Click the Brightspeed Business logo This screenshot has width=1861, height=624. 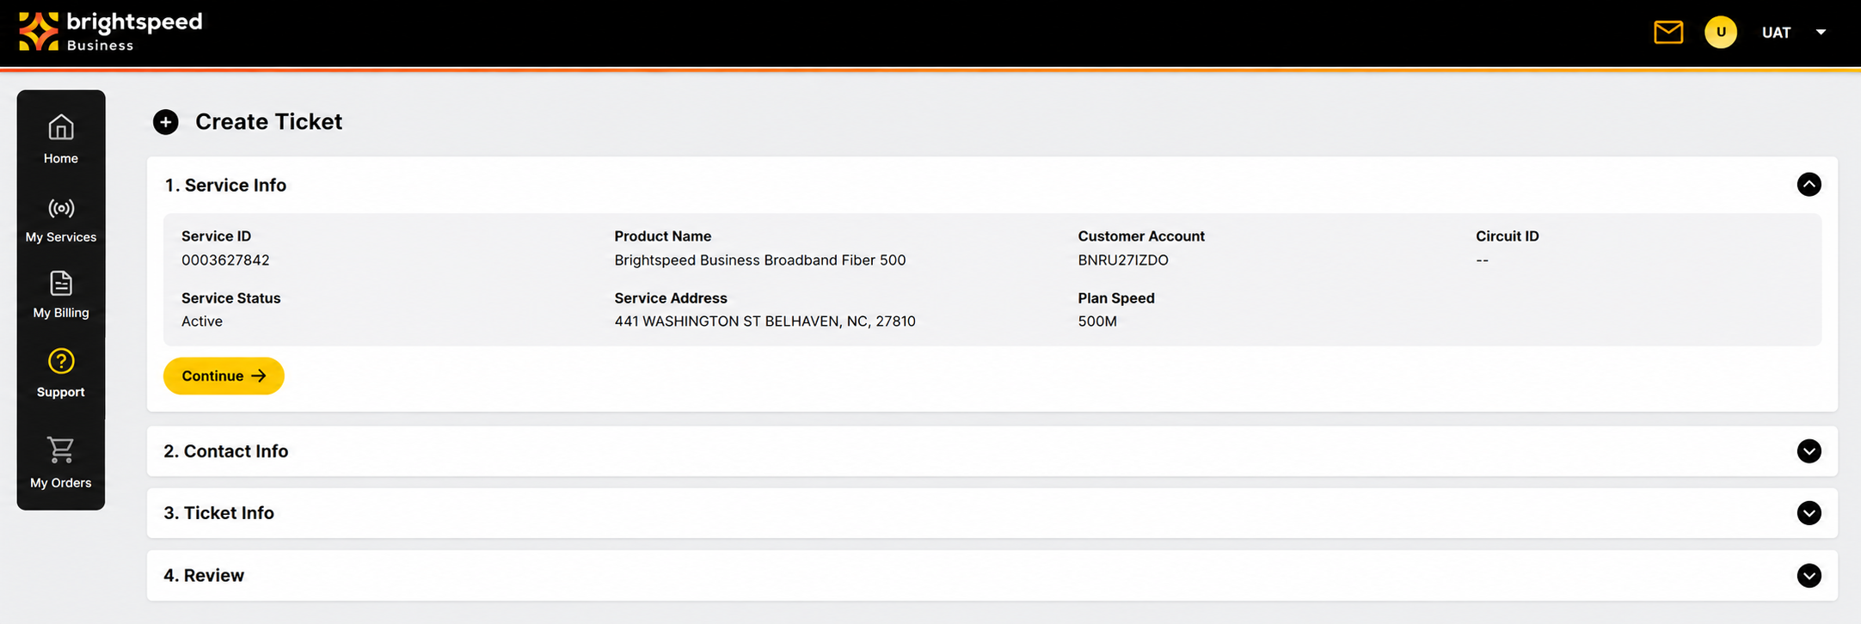point(111,32)
